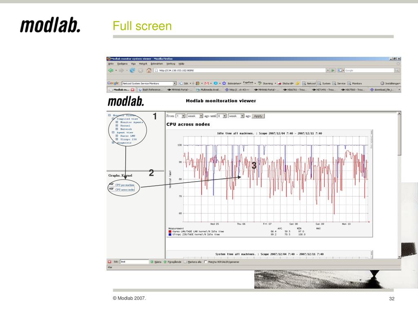The width and height of the screenshot is (418, 314).
Task: Click the graph icon beside CPU across nodes
Action: [111, 189]
